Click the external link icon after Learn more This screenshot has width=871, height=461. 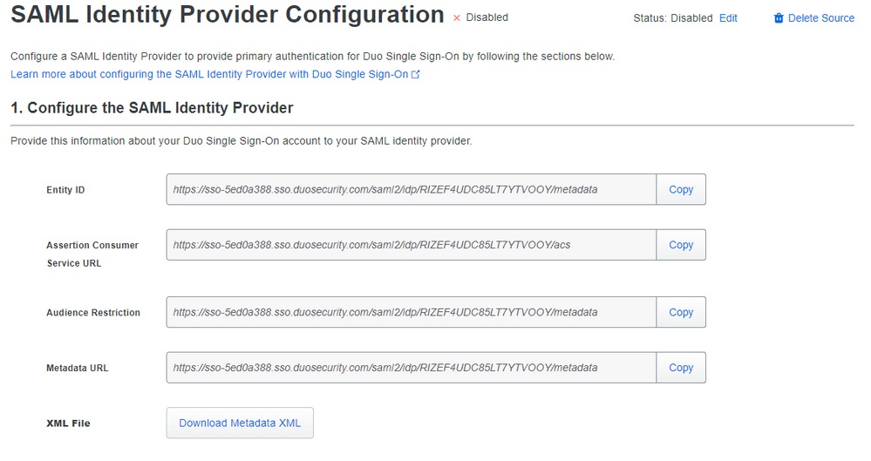(x=416, y=75)
